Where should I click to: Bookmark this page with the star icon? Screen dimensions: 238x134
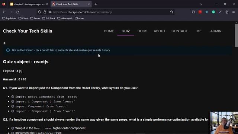(171, 12)
